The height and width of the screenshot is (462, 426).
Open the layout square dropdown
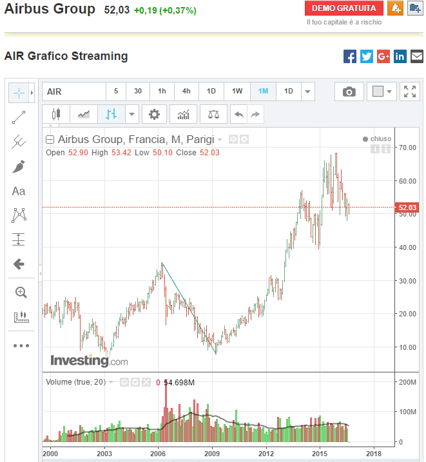point(382,91)
